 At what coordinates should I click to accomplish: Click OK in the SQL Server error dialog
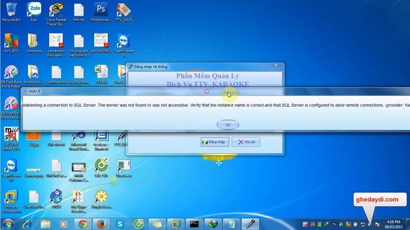[x=228, y=125]
